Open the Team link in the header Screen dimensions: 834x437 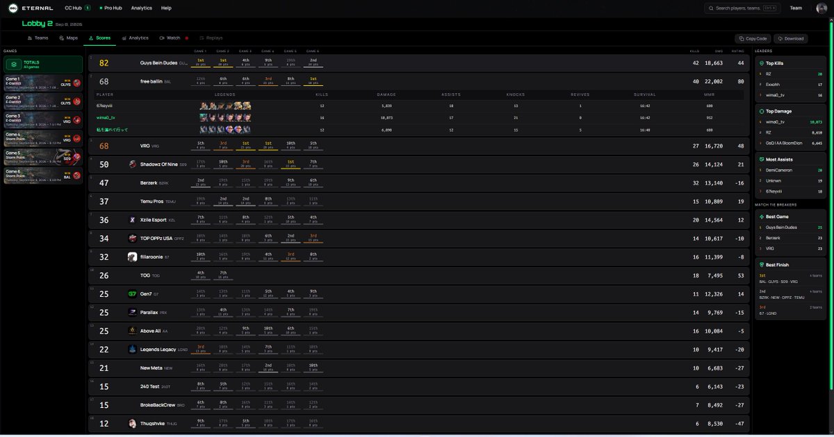(796, 8)
